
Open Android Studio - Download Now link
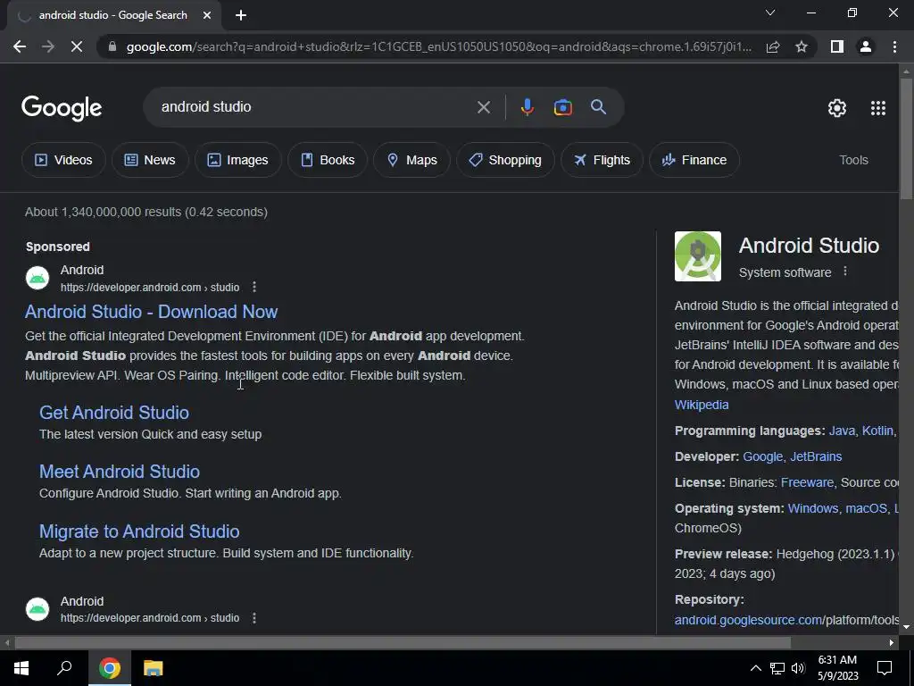click(x=151, y=312)
